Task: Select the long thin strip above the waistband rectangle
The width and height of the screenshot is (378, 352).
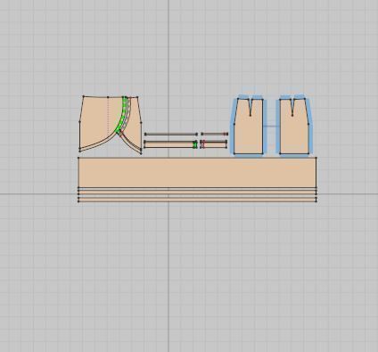Action: [170, 135]
